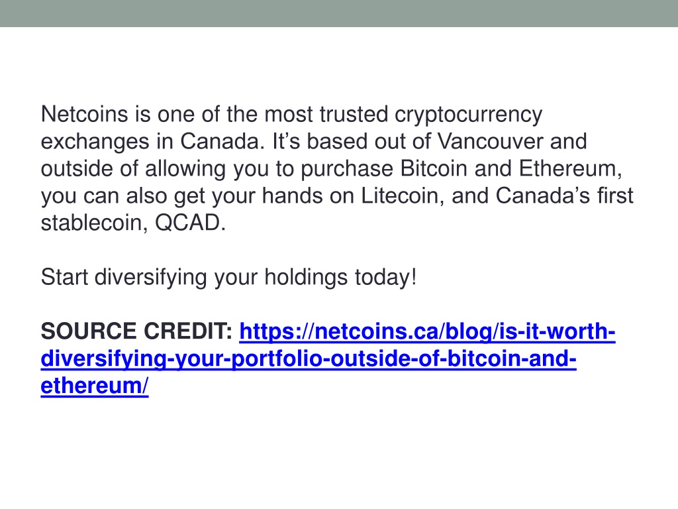The image size is (678, 509).
Task: Click the word 'exchanges' in the paragraph
Action: point(95,142)
